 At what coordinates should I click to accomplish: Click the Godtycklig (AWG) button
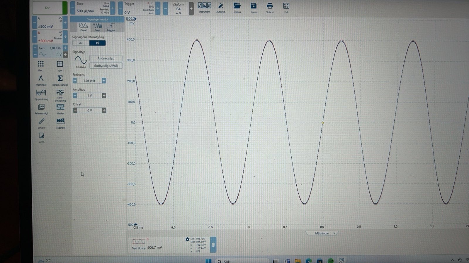point(106,66)
